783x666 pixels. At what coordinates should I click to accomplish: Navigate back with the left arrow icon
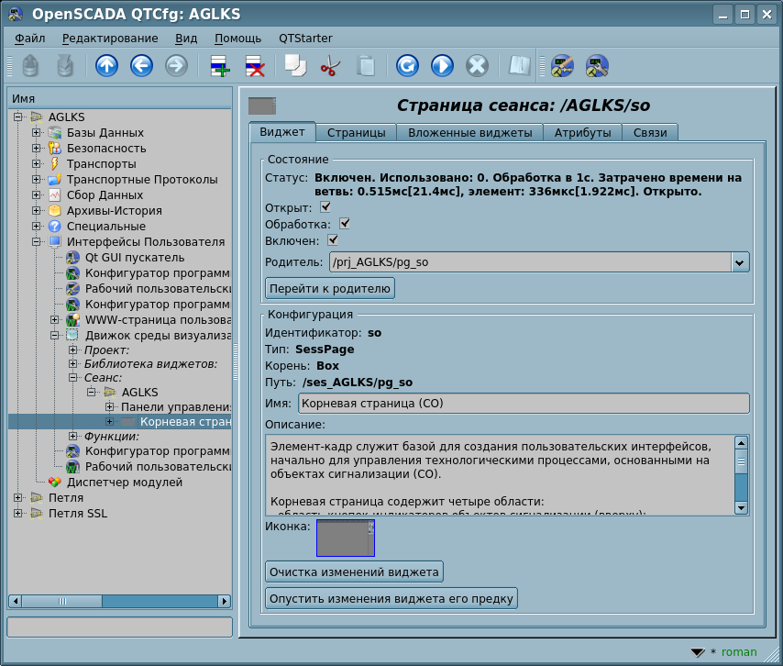(x=141, y=66)
